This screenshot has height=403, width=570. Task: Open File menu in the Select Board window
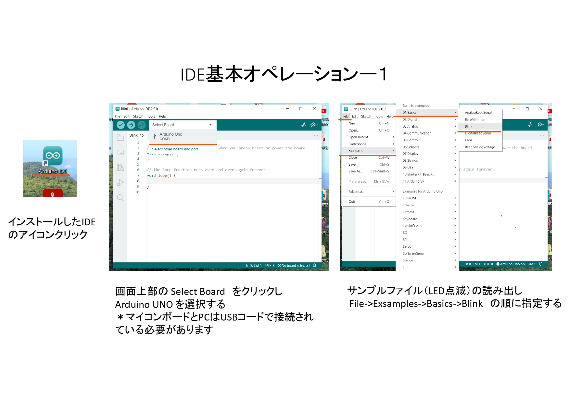coord(117,116)
